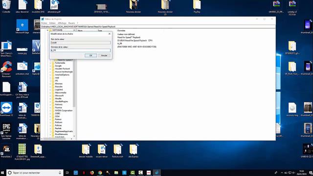Open the ? help menu
Screen dimensions: 313x176
[x=77, y=23]
